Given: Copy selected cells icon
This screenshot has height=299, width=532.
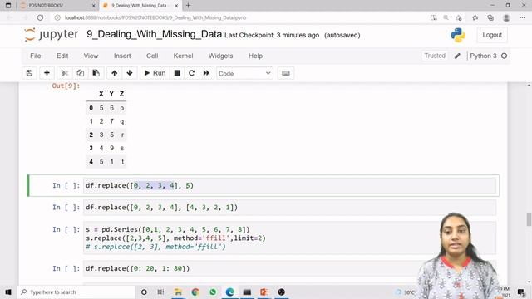Looking at the screenshot, I should 80,73.
